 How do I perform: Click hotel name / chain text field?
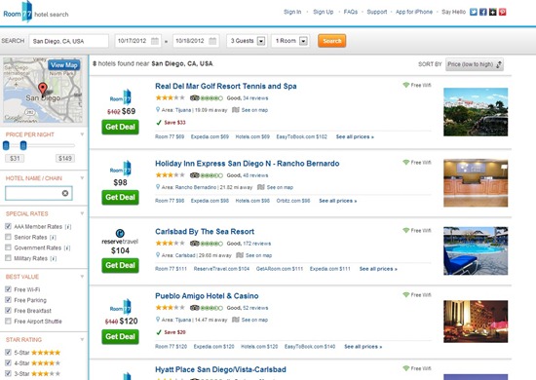click(38, 193)
